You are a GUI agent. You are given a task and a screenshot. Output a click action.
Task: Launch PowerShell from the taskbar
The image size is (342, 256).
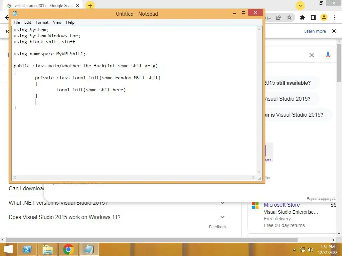coord(27,249)
